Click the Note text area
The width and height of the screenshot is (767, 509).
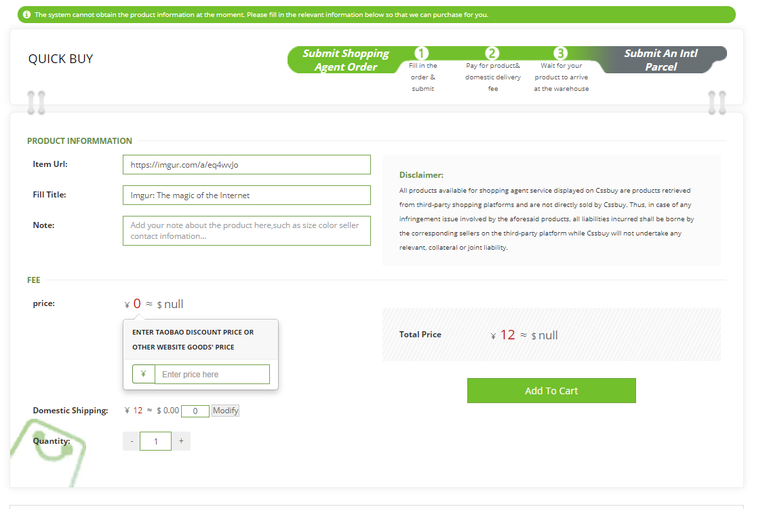click(247, 231)
